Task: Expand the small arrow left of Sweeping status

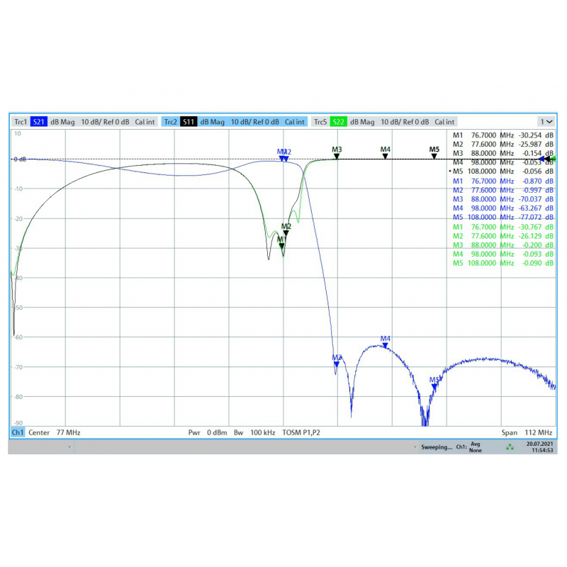Action: tap(415, 447)
